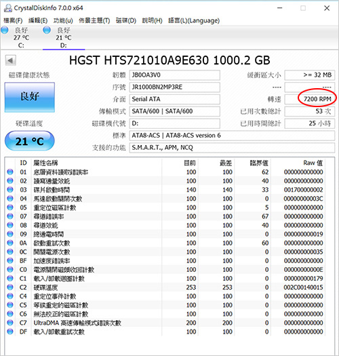Click the 最差 column header

coord(226,163)
